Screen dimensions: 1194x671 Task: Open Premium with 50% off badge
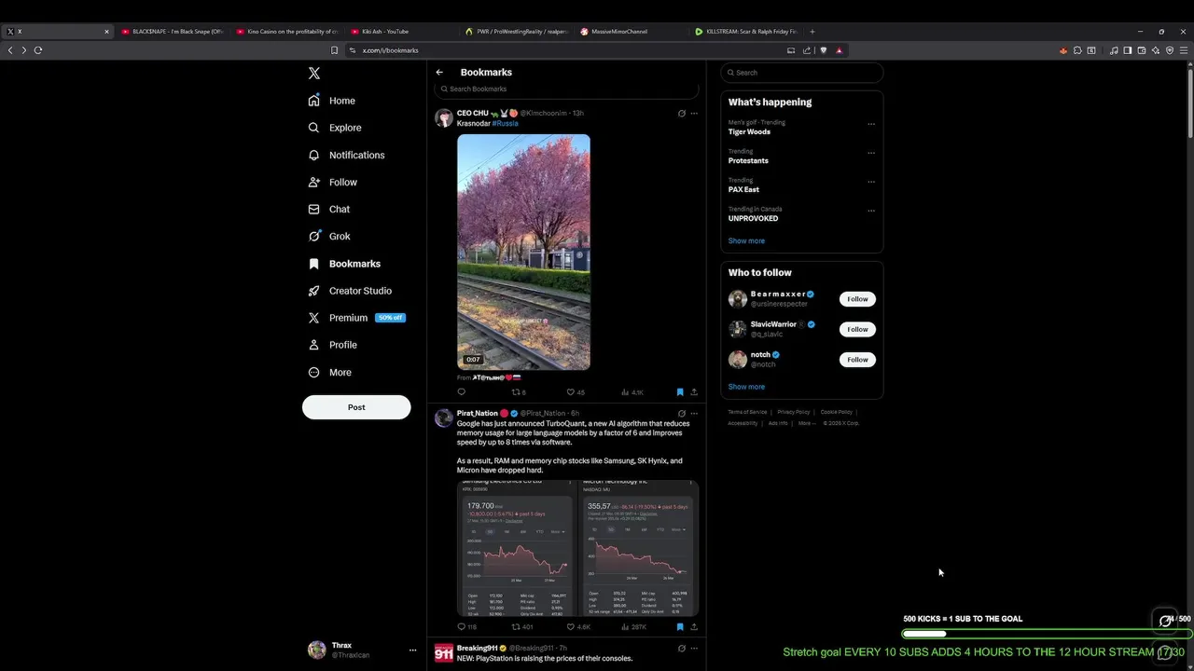[356, 318]
